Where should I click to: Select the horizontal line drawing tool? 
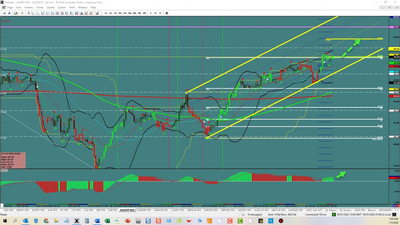(x=33, y=13)
